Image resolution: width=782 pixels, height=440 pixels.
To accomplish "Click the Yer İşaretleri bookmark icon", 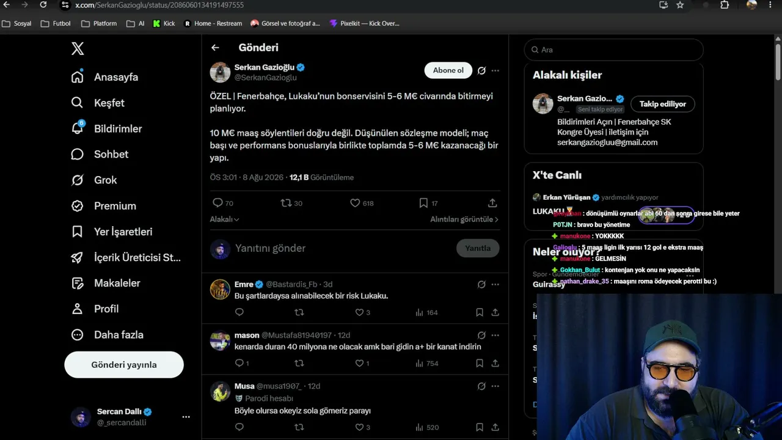I will (77, 232).
